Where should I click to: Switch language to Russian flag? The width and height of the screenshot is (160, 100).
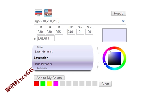38,13
